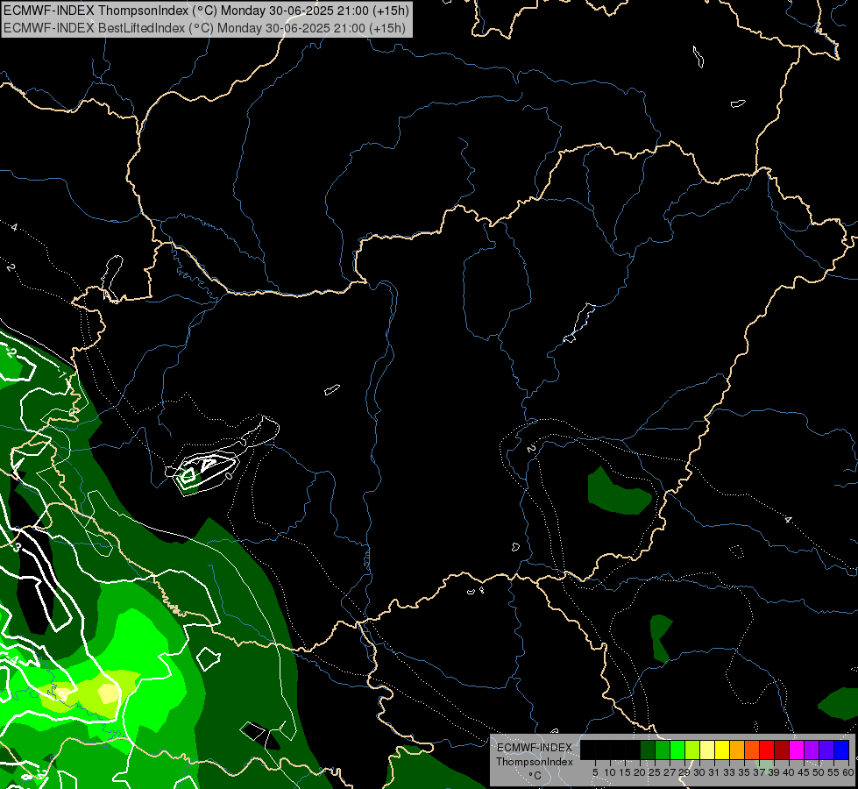
Task: Click the legend tick value '30'
Action: [x=699, y=772]
